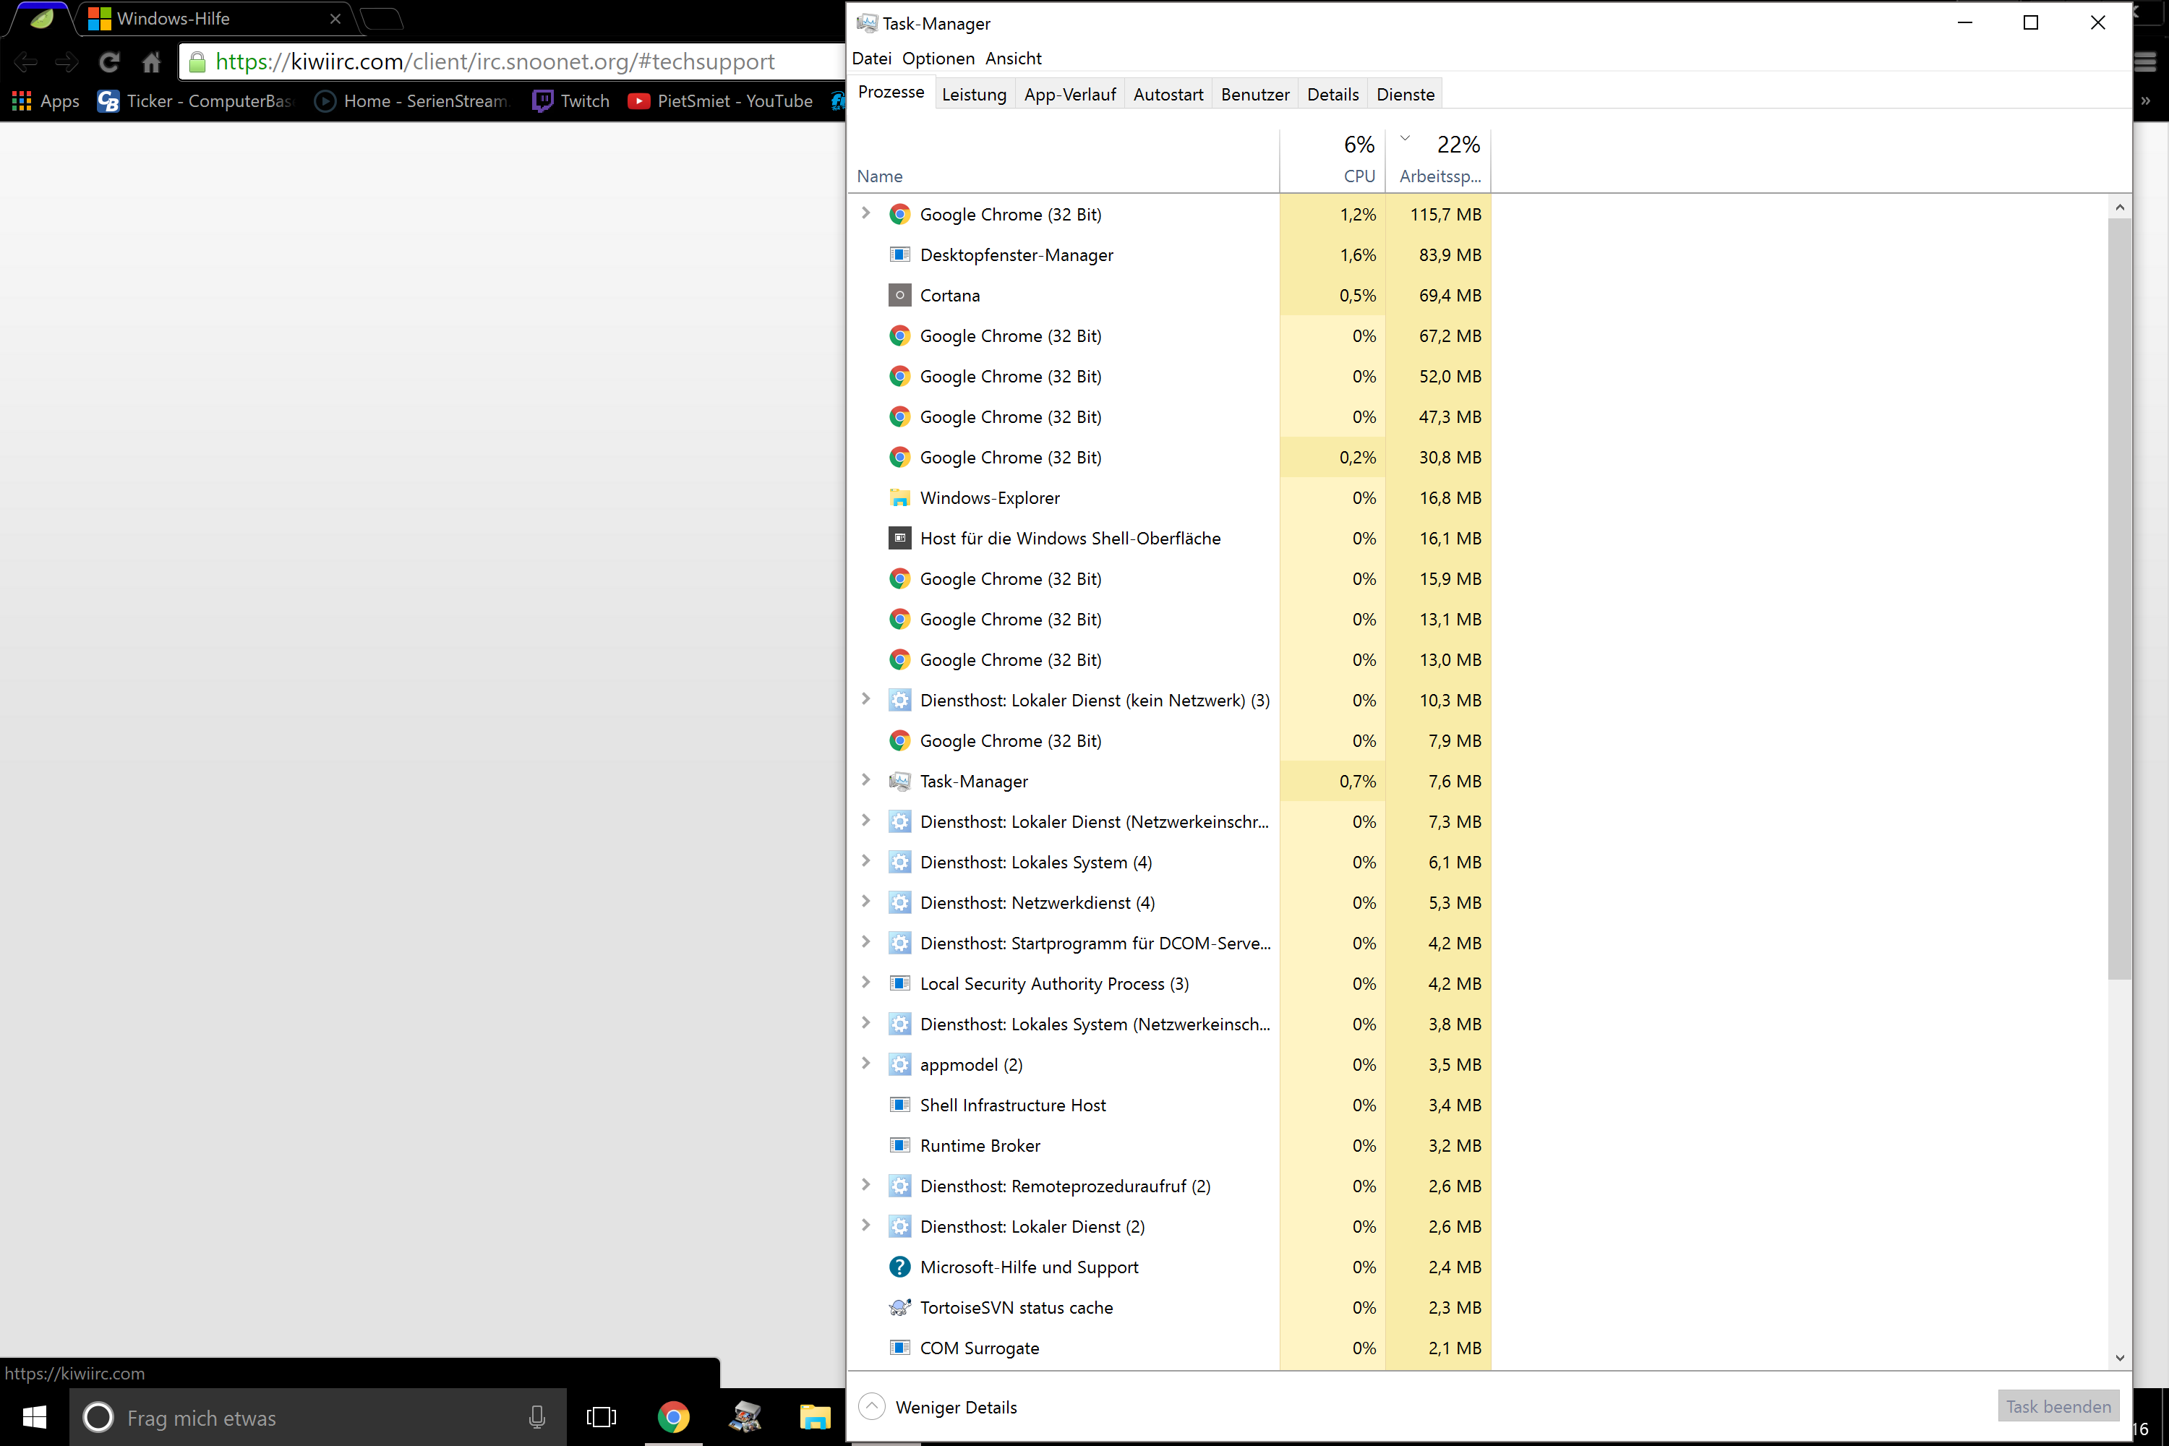Click the Microsoft-Hilfe und Support question icon
The height and width of the screenshot is (1446, 2169).
coord(899,1267)
